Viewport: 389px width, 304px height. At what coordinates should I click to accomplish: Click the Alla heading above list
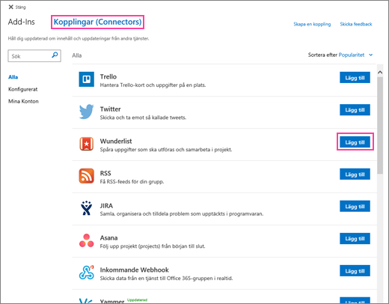coord(77,55)
